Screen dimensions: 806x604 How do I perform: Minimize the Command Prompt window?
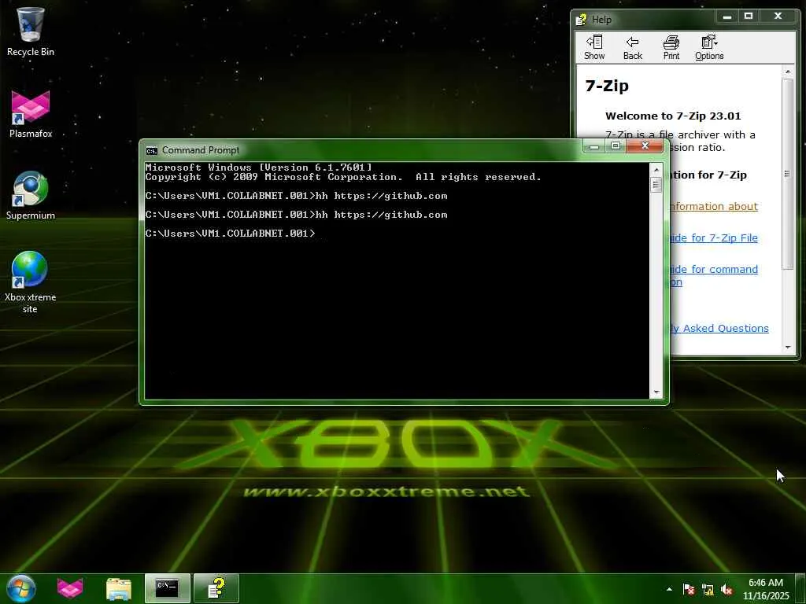pos(594,146)
